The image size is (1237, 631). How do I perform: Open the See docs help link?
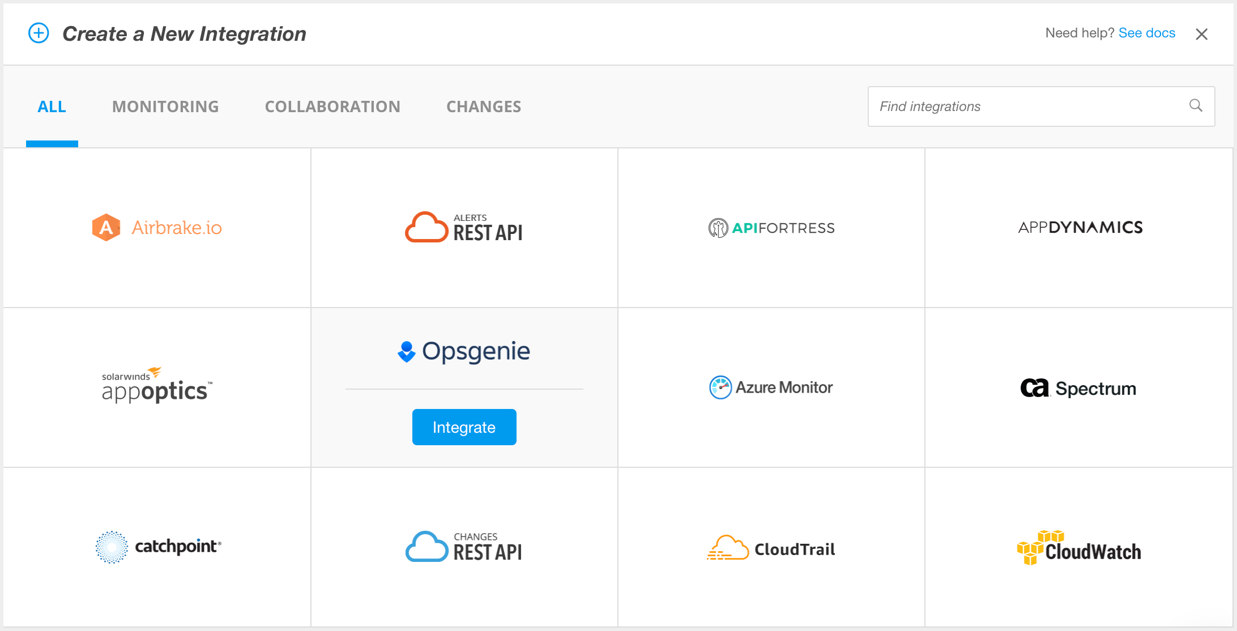coord(1146,33)
